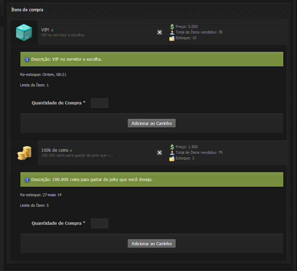Click the person icon beside vendidos: 78
The width and height of the screenshot is (297, 271).
172,32
